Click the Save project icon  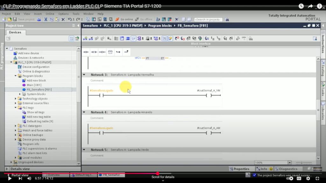[15, 19]
